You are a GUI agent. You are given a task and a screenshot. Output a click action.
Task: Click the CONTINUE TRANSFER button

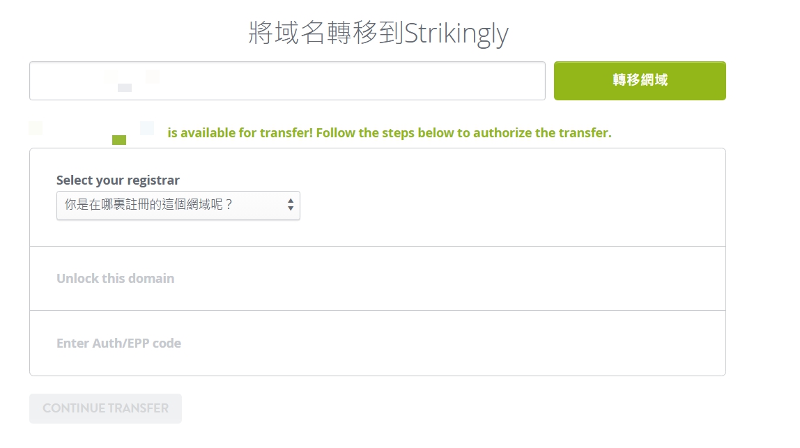(106, 408)
